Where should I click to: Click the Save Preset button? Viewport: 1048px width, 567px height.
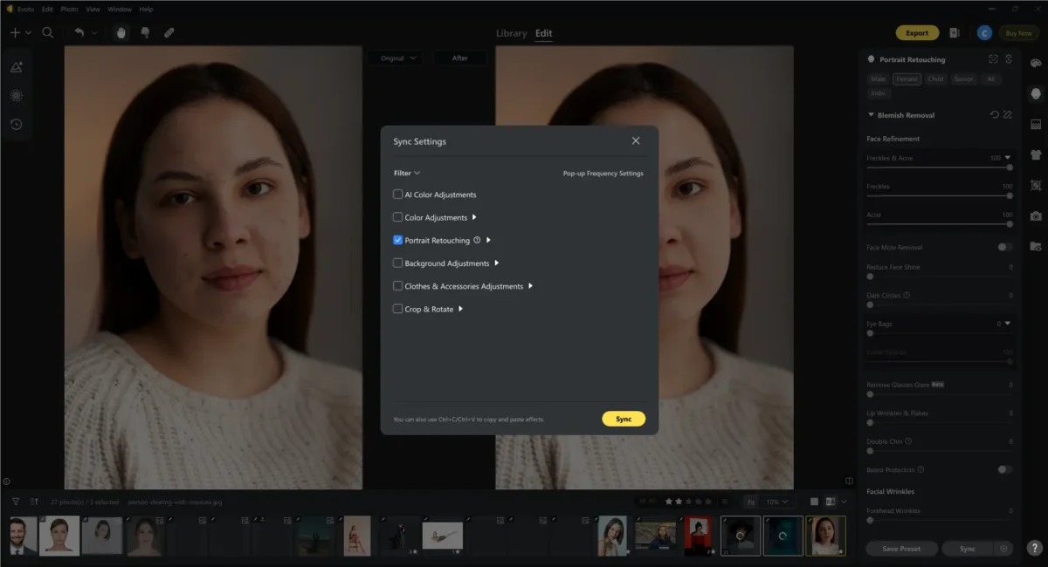click(x=902, y=549)
